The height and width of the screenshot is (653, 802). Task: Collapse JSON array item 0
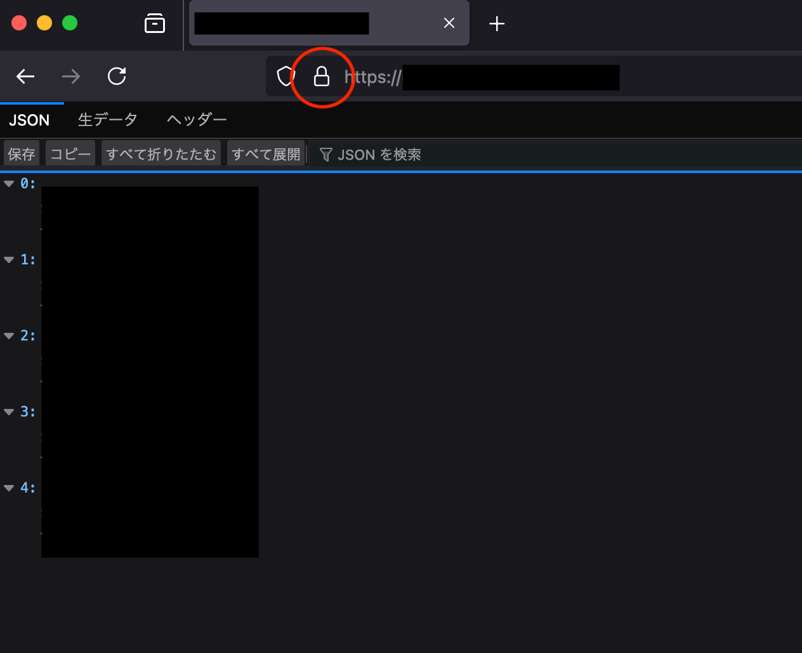point(9,184)
